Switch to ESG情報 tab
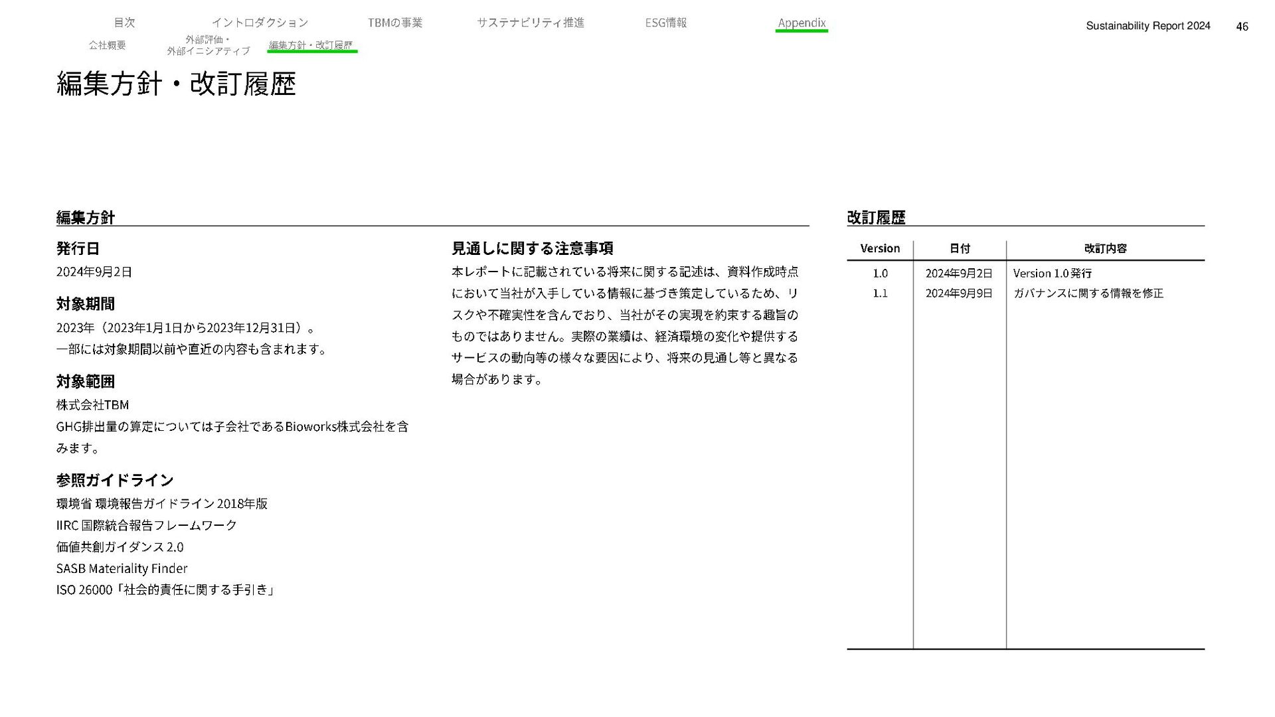Viewport: 1275px width, 717px height. tap(665, 23)
